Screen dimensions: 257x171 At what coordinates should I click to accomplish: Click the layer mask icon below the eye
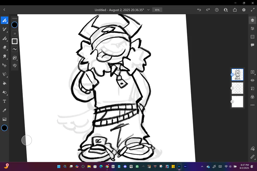(x=252, y=89)
